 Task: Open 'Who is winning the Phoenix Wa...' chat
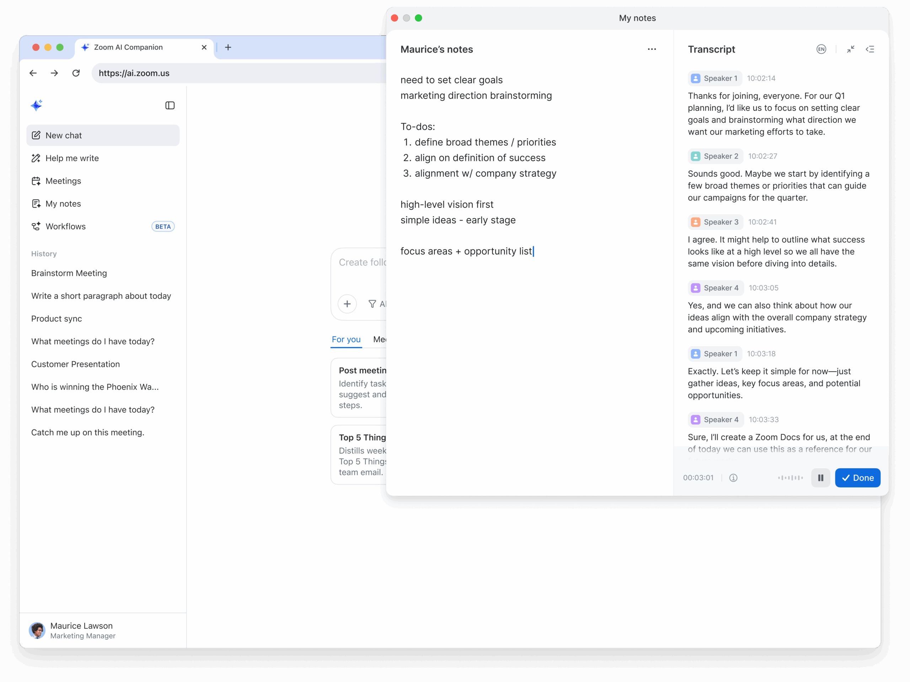click(95, 387)
